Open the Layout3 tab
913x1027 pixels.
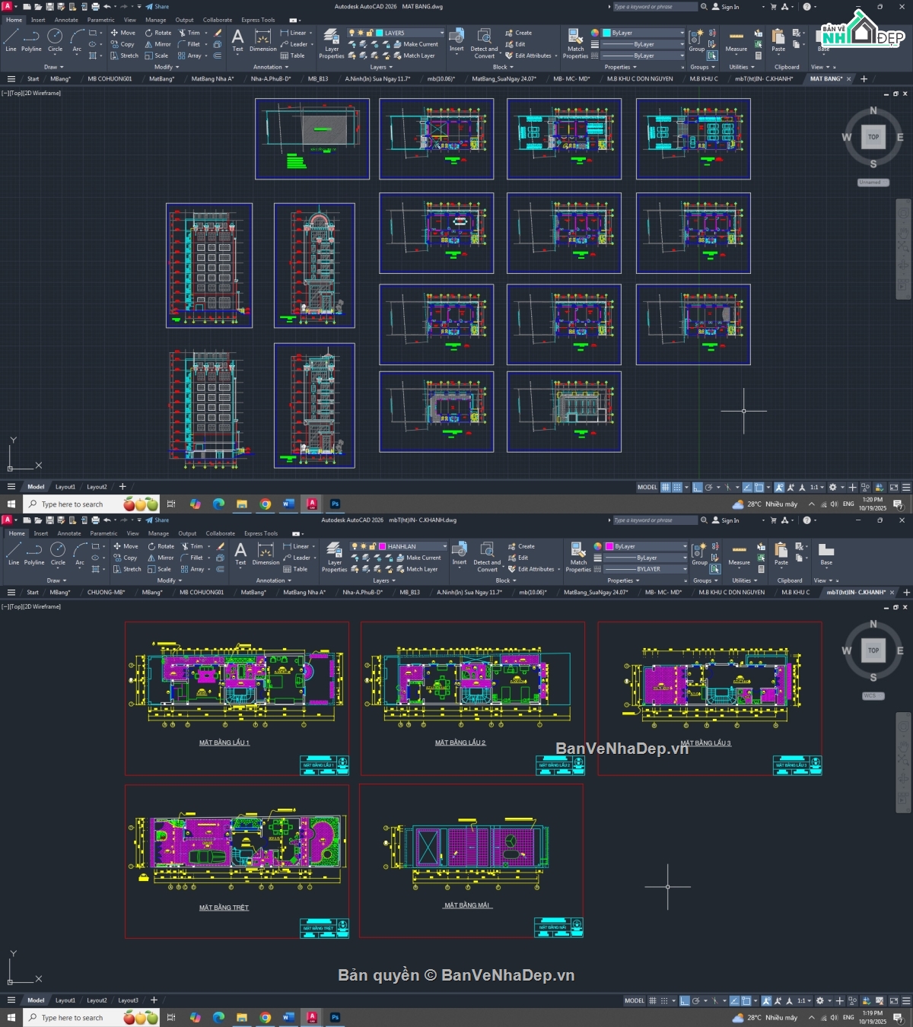pyautogui.click(x=128, y=1000)
